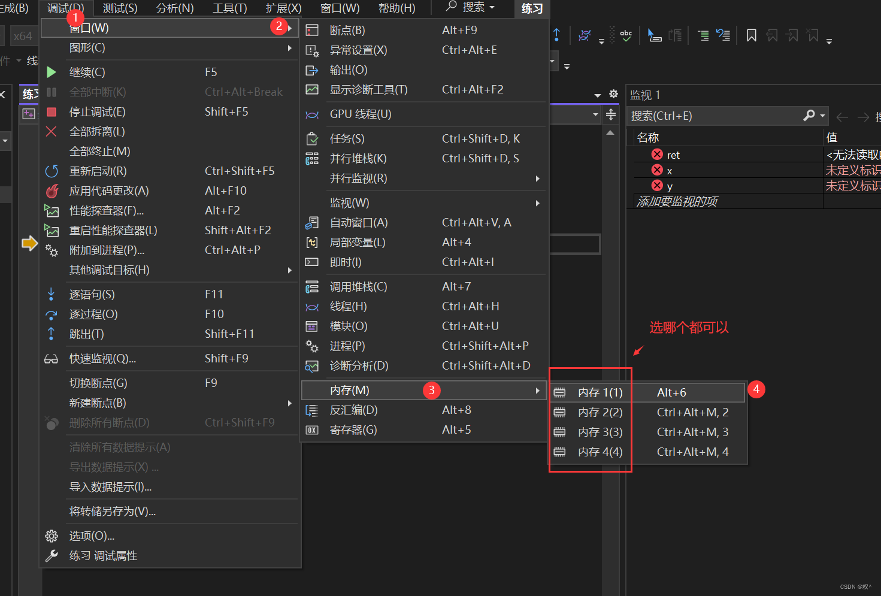
Task: Click 跳出(T) step out
Action: pos(169,334)
